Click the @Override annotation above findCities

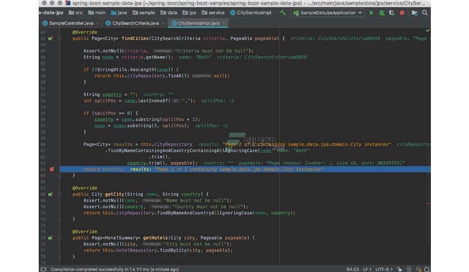pos(85,33)
